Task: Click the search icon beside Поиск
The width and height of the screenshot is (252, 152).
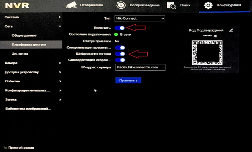Action: 171,5
